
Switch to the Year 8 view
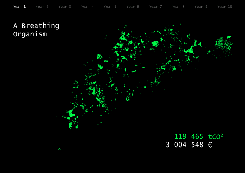(178, 7)
